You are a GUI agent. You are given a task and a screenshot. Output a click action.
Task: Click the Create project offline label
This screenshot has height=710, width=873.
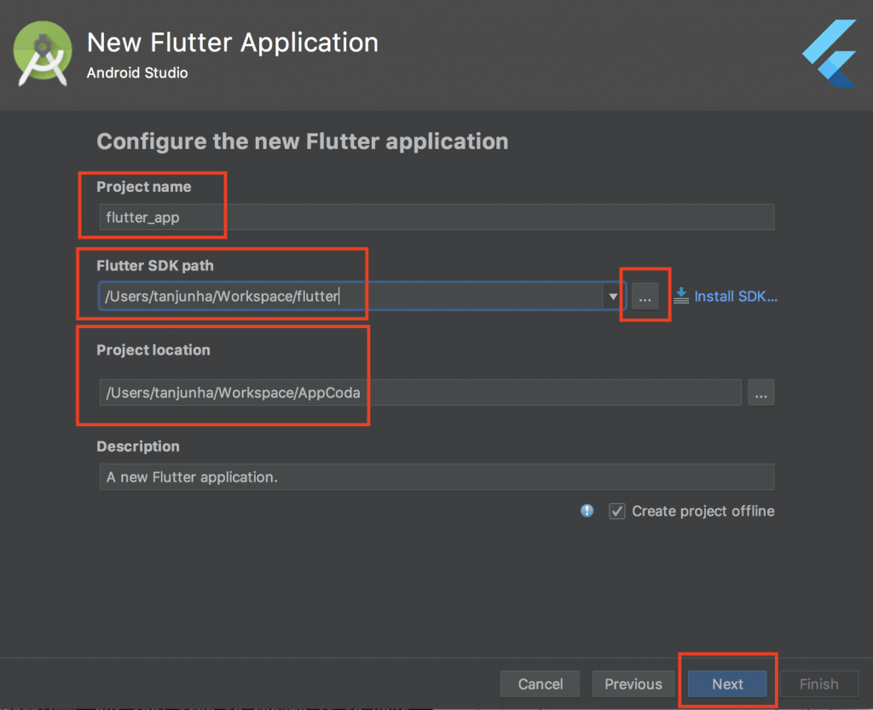click(x=702, y=511)
